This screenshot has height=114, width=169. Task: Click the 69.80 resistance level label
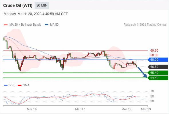154,50
